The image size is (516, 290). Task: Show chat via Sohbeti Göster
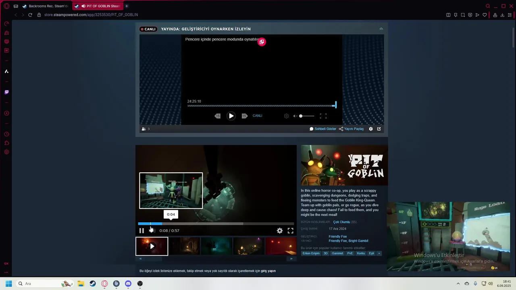coord(323,129)
